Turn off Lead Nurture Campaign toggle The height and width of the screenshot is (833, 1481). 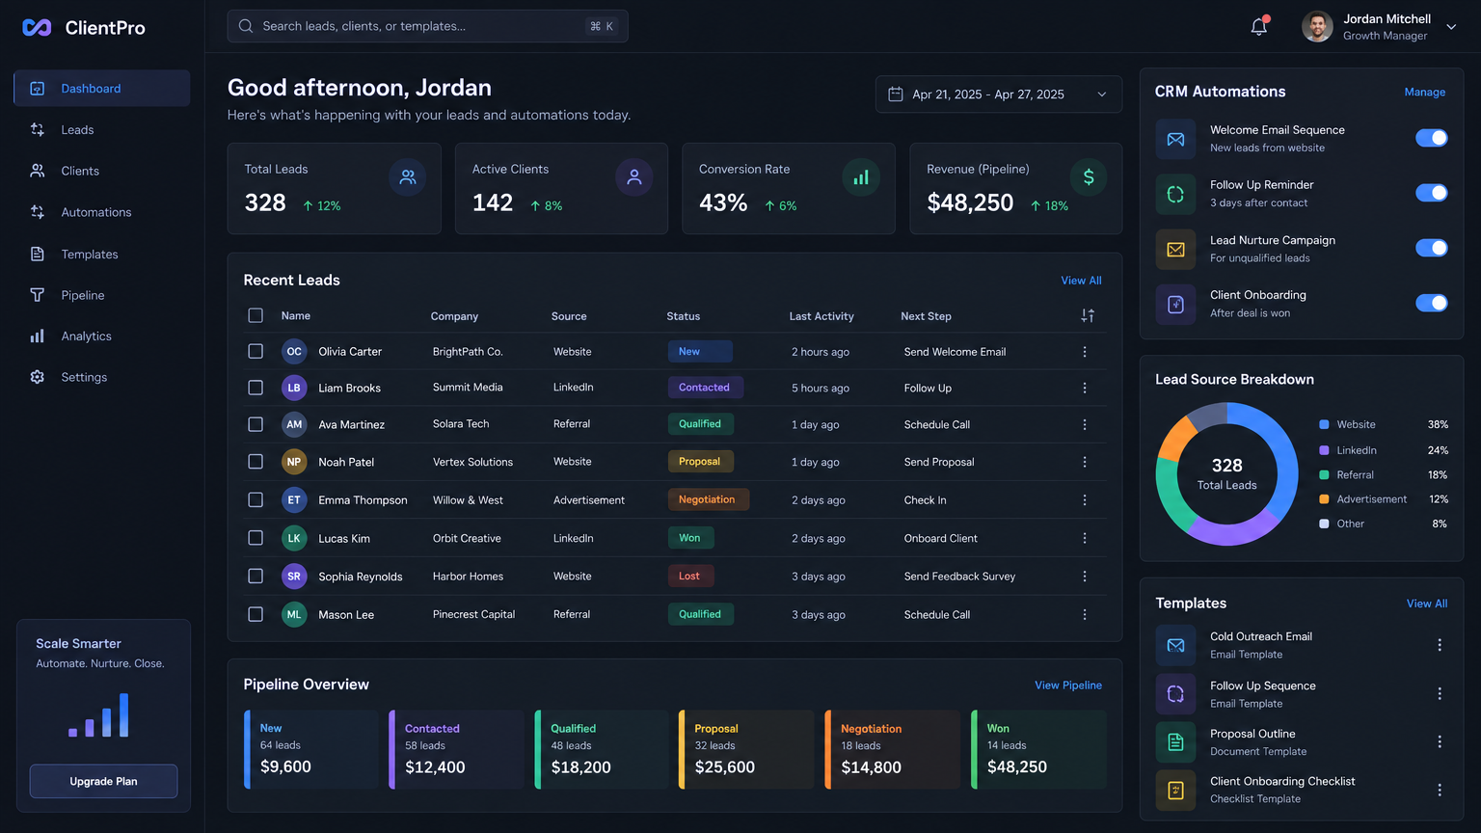(1432, 248)
